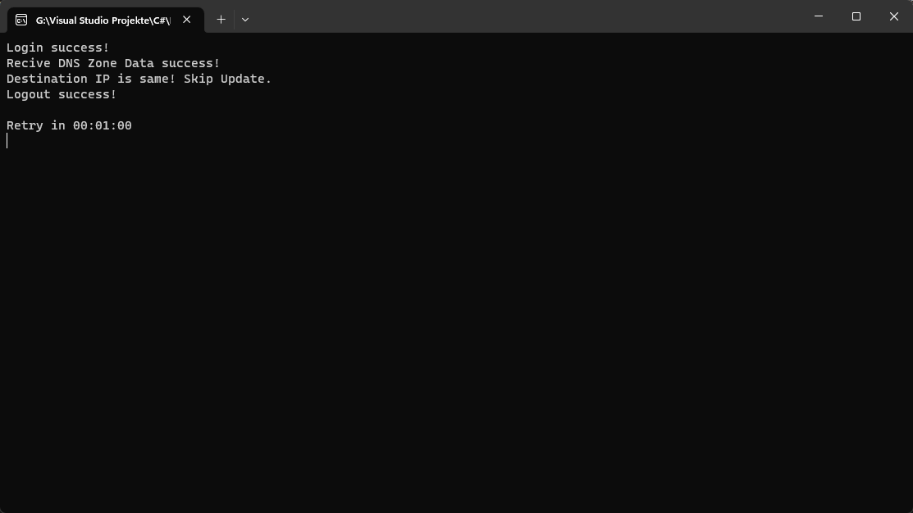The height and width of the screenshot is (513, 913).
Task: Click the "Destination IP is same! Skip Update." line
Action: (139, 79)
